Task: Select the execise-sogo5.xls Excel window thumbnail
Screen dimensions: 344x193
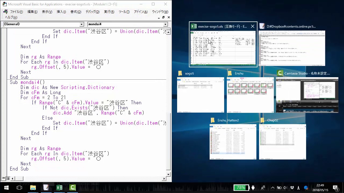Action: click(x=223, y=47)
